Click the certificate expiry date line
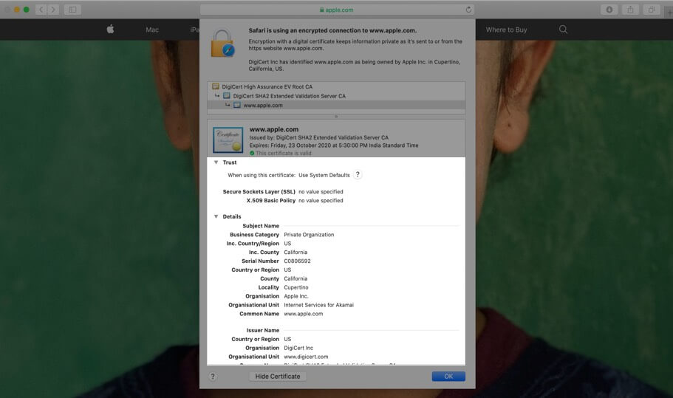This screenshot has width=673, height=398. coord(334,145)
